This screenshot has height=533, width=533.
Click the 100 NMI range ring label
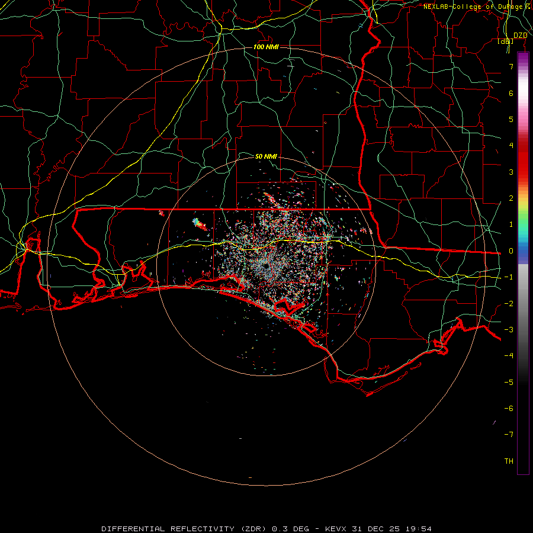(x=266, y=47)
